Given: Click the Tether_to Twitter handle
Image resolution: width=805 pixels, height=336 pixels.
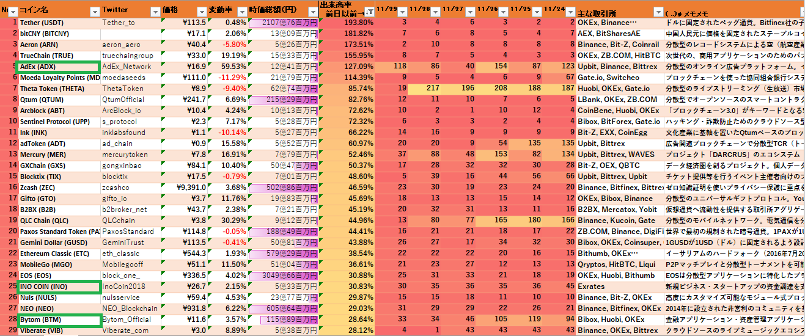Looking at the screenshot, I should click(x=119, y=23).
